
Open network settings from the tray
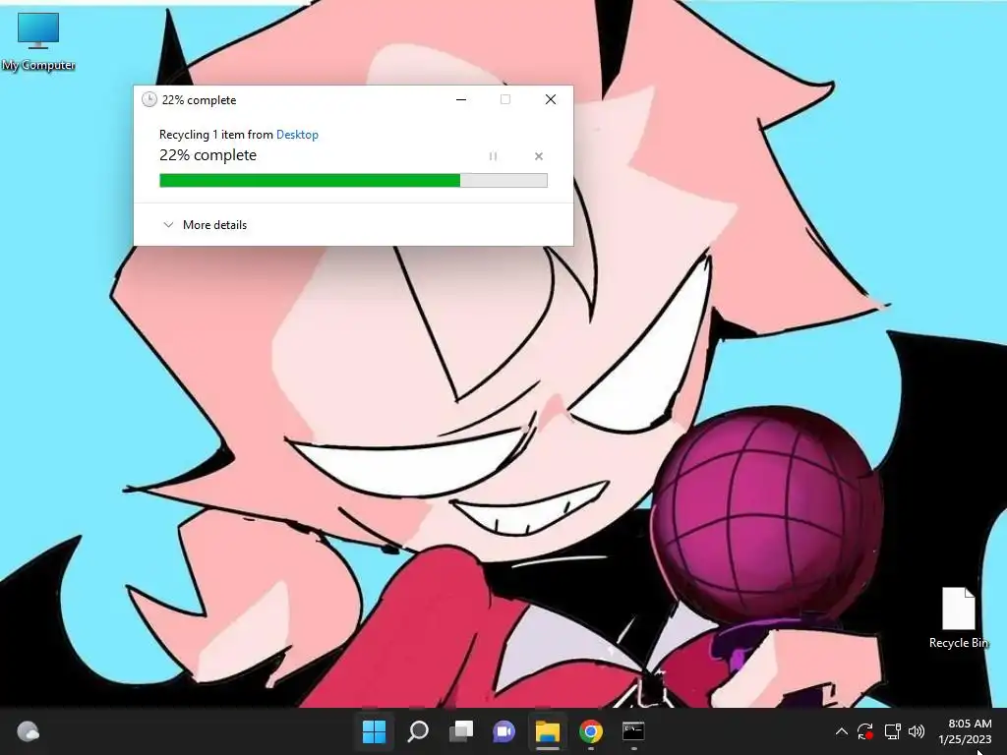click(892, 731)
